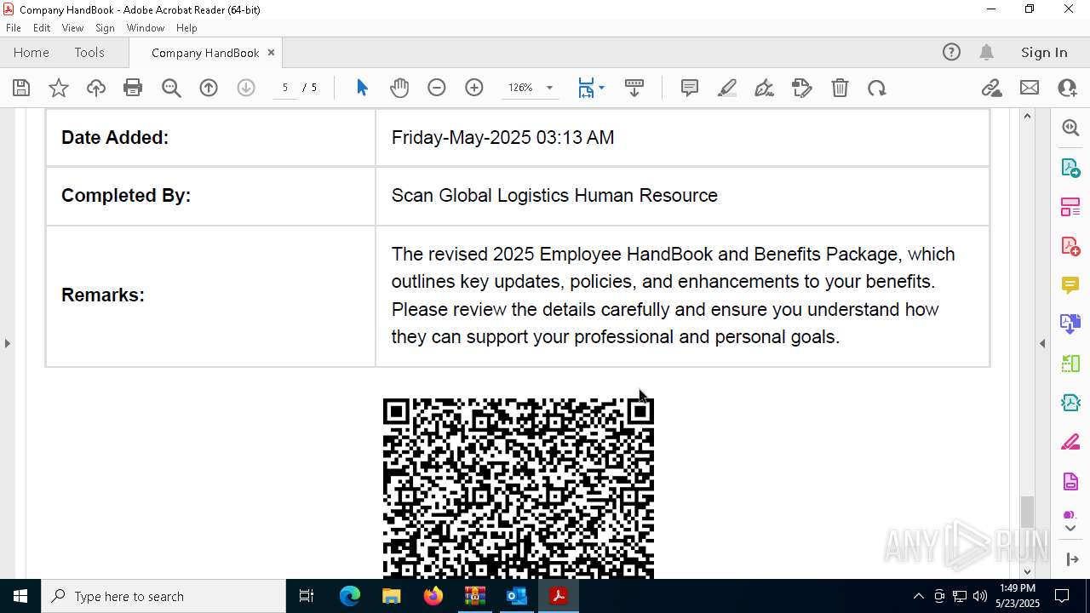Open the Edit/stamp tool icon

click(802, 88)
